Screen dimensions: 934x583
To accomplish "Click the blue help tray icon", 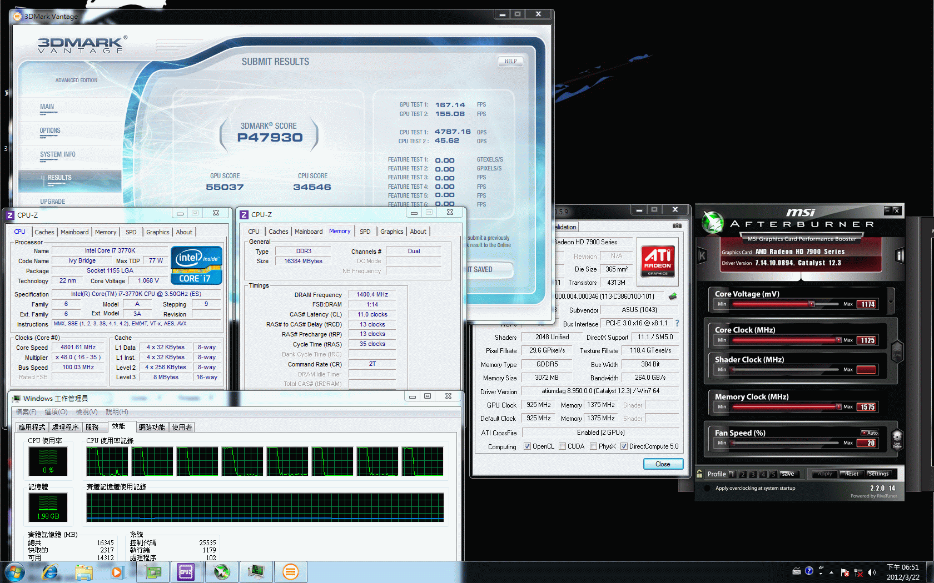I will point(809,570).
